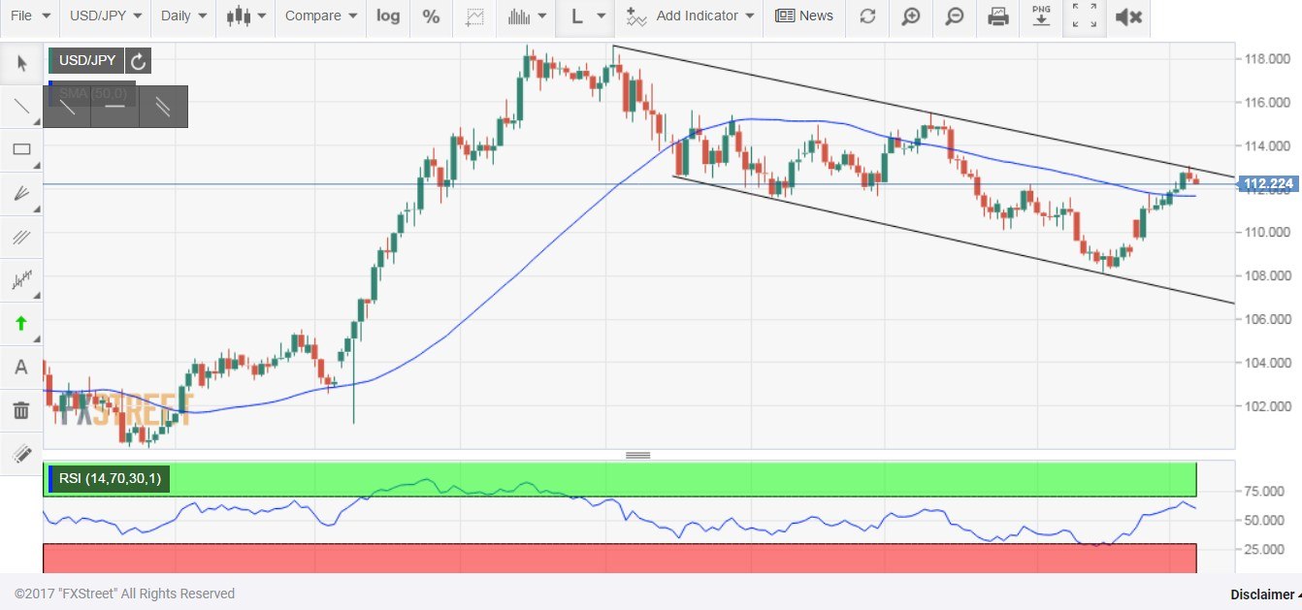Image resolution: width=1302 pixels, height=610 pixels.
Task: Select the eraser pencil tool at sidebar bottom
Action: pos(21,454)
